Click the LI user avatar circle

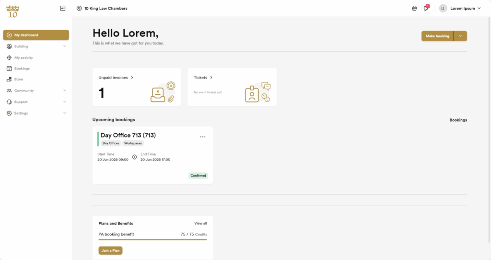443,9
